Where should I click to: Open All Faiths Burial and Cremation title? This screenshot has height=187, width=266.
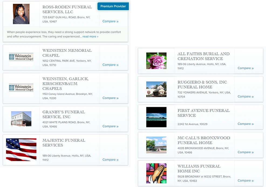pos(204,56)
